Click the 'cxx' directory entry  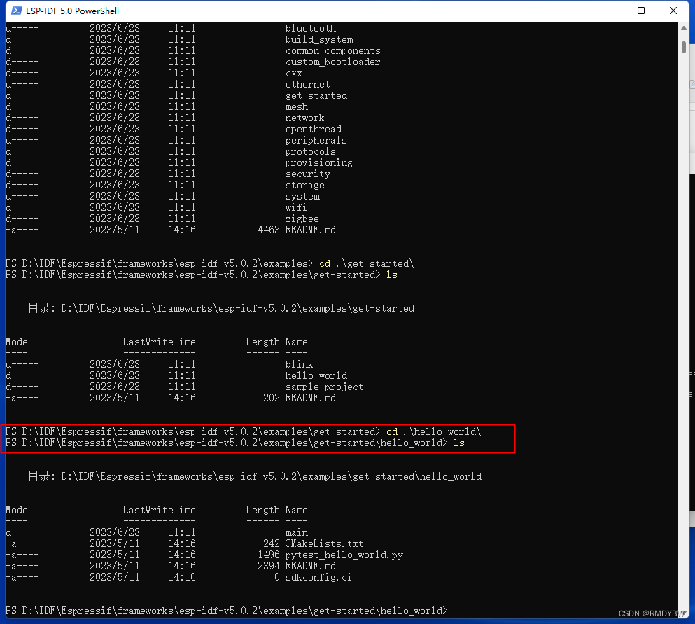pos(293,73)
